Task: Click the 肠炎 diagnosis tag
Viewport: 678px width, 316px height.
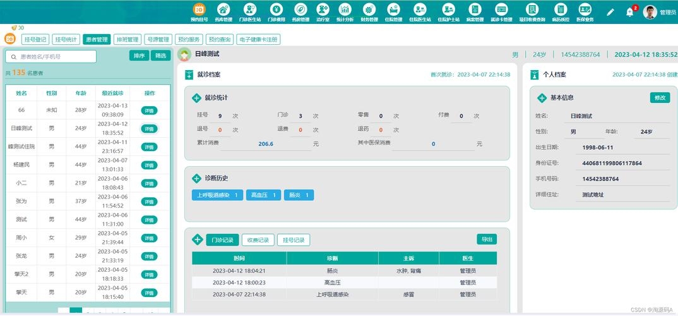Action: [x=299, y=195]
